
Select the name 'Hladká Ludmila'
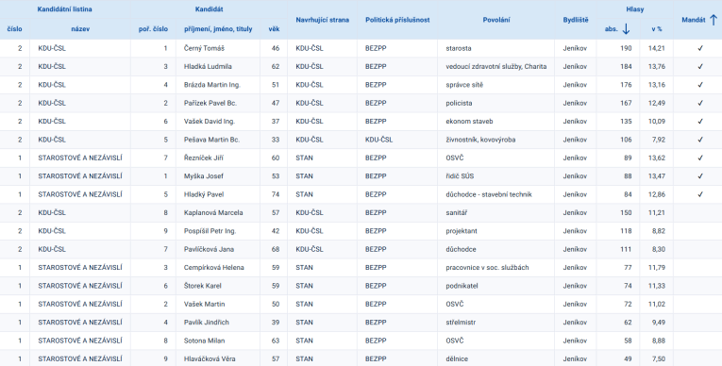pyautogui.click(x=208, y=66)
